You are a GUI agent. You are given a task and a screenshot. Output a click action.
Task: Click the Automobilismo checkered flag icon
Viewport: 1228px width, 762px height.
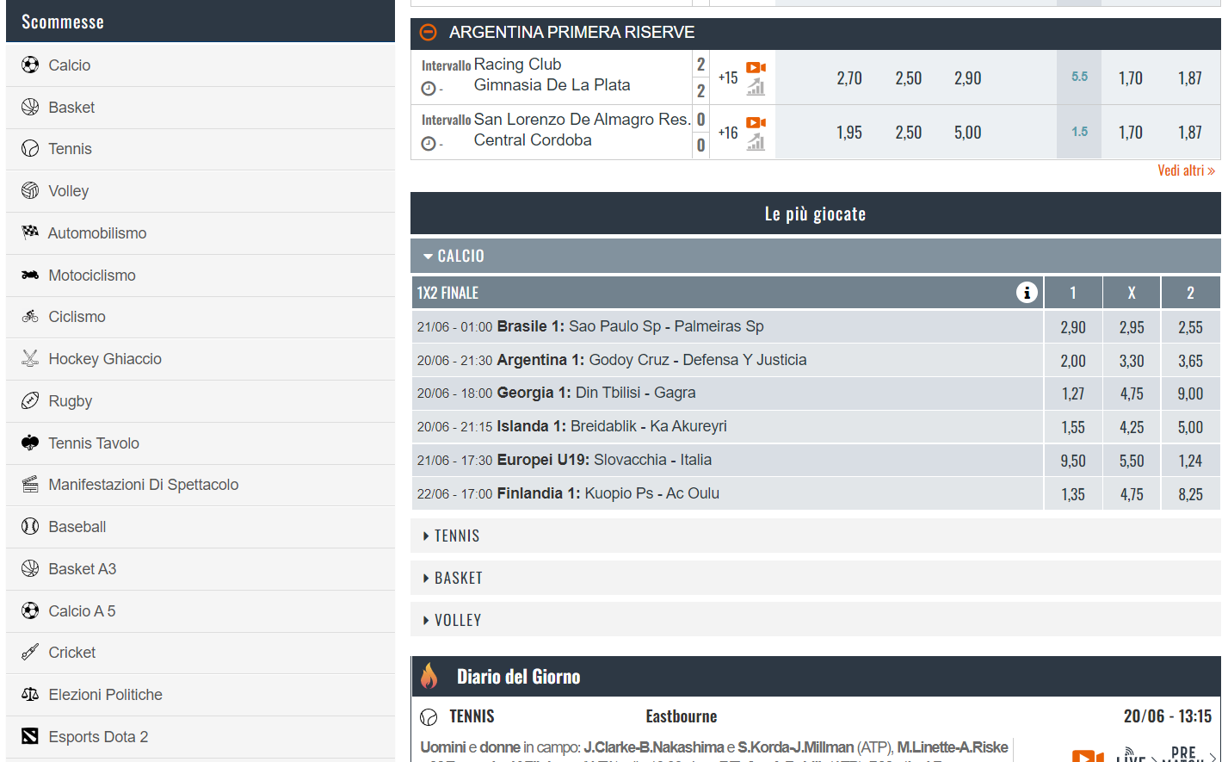click(x=30, y=232)
